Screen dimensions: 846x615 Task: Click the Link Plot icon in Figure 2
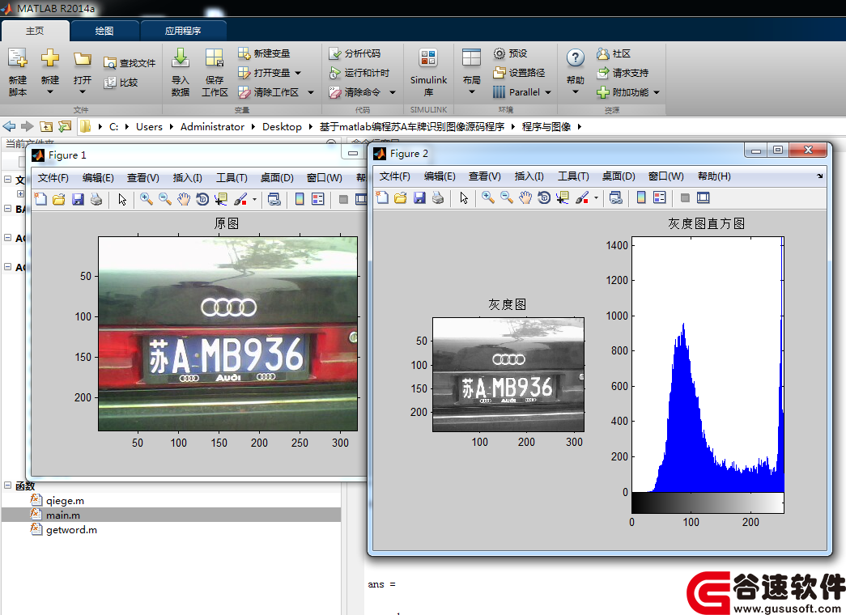615,198
